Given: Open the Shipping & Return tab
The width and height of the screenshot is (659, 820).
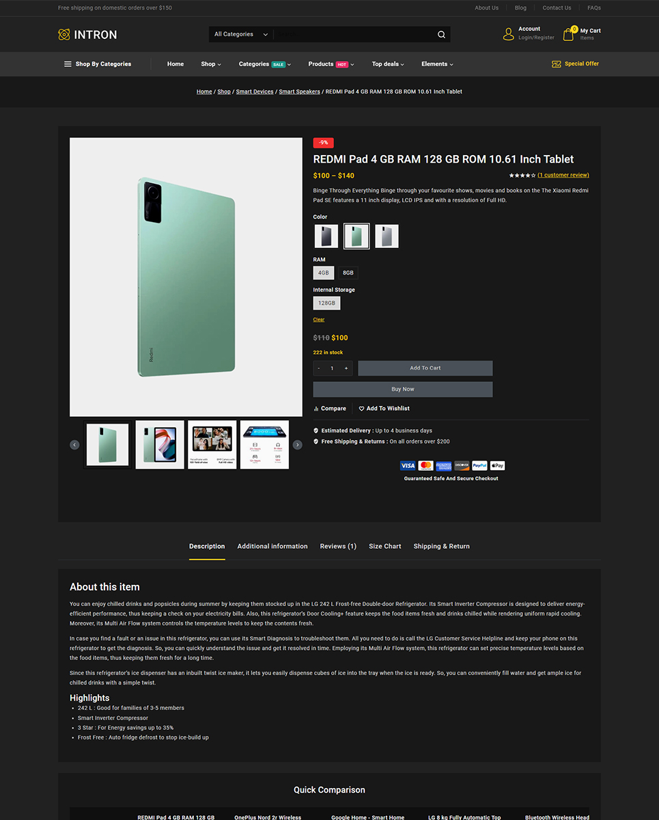Looking at the screenshot, I should (x=441, y=546).
